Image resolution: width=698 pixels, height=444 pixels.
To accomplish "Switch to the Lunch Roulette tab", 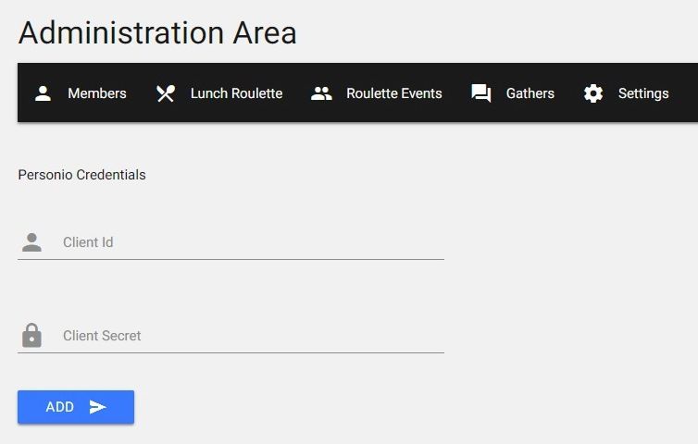I will [236, 93].
